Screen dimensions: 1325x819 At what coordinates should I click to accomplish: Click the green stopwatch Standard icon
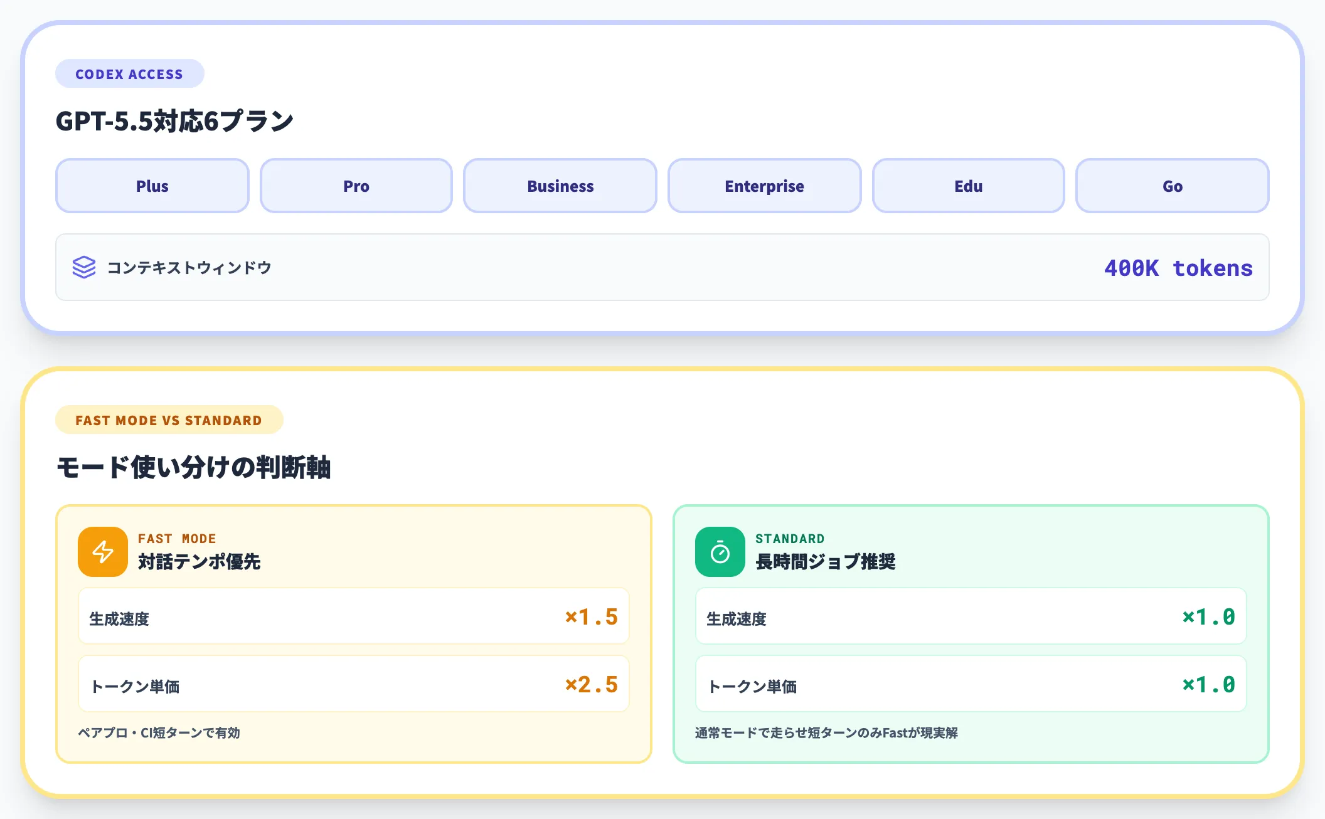pos(720,552)
